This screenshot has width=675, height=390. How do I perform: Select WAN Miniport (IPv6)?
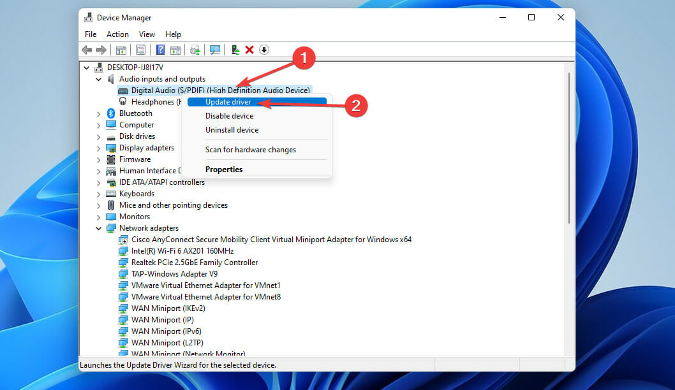click(166, 331)
